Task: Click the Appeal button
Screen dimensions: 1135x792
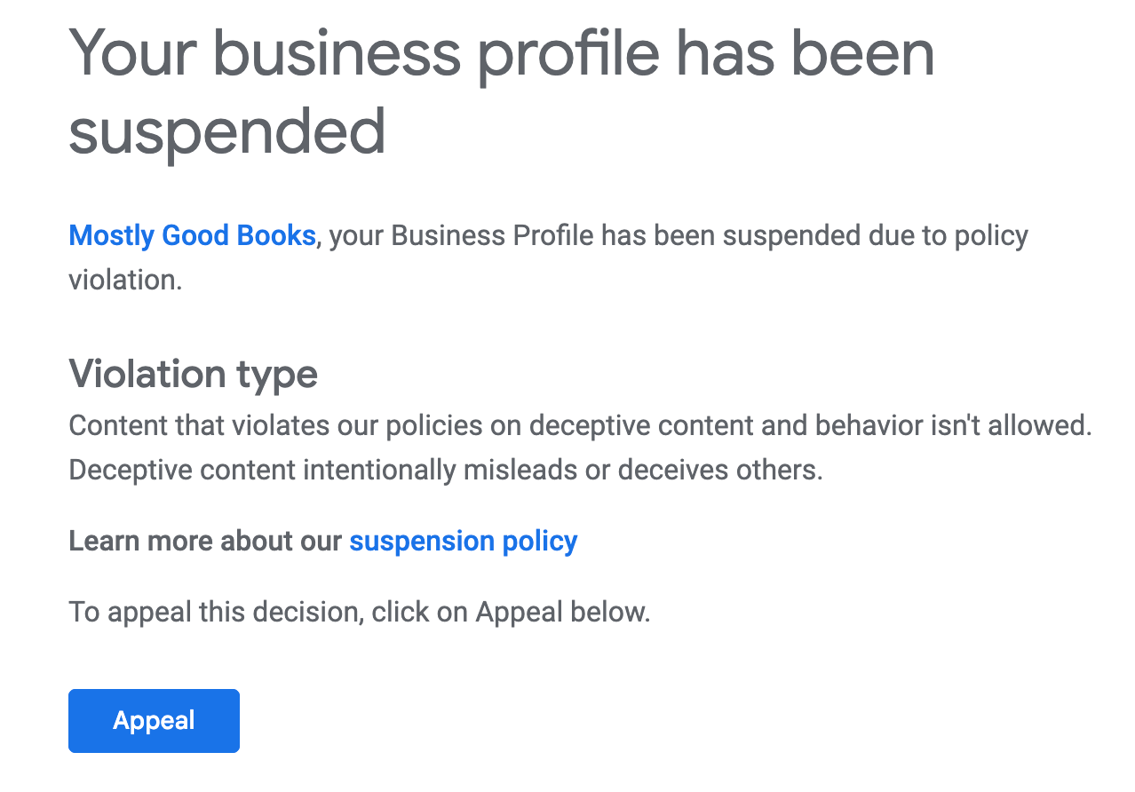Action: [x=154, y=720]
